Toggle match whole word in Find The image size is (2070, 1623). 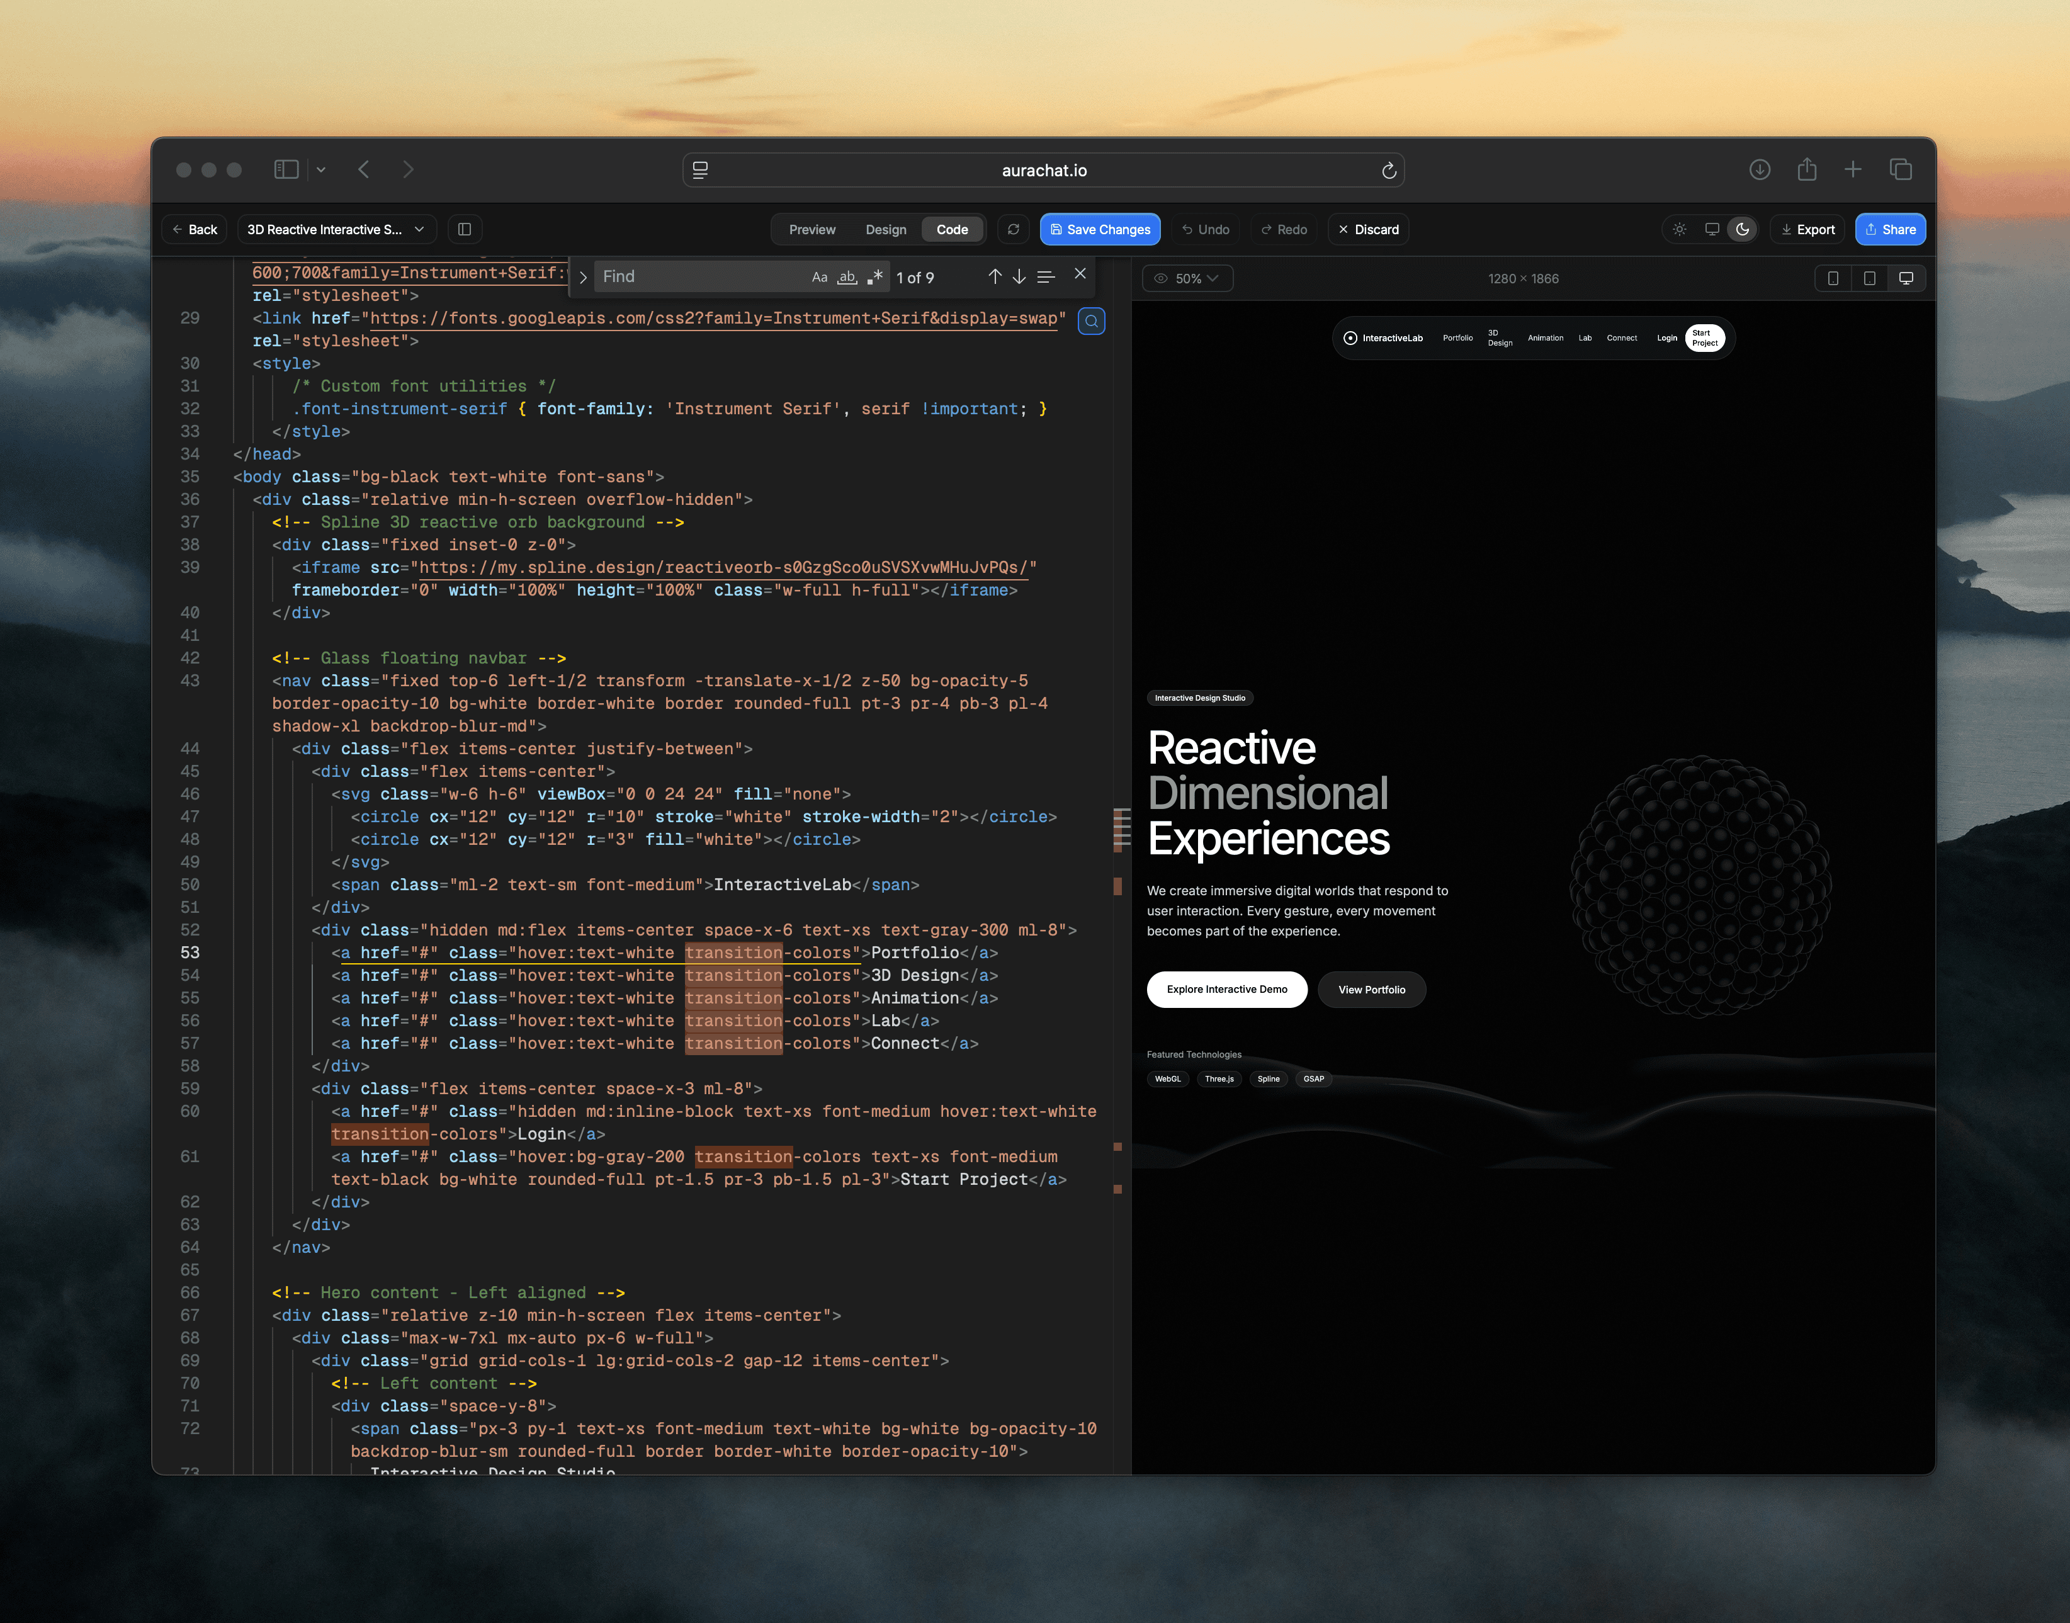[x=846, y=276]
